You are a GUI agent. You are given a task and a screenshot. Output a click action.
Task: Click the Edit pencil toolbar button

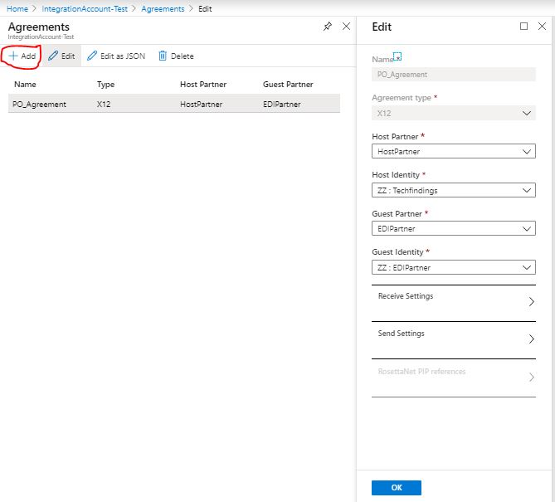click(x=61, y=56)
